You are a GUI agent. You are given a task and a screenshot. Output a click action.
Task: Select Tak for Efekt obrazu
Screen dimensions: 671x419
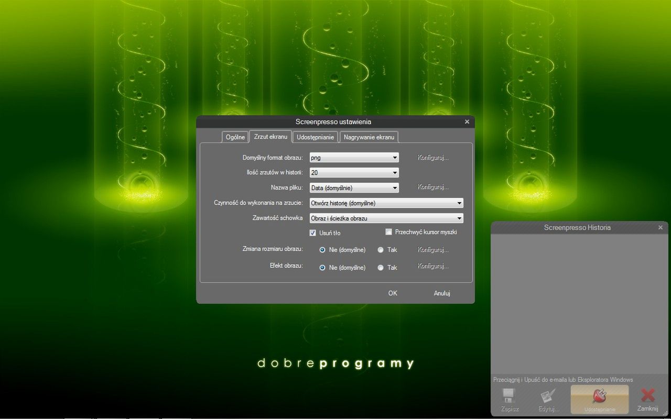pyautogui.click(x=381, y=268)
